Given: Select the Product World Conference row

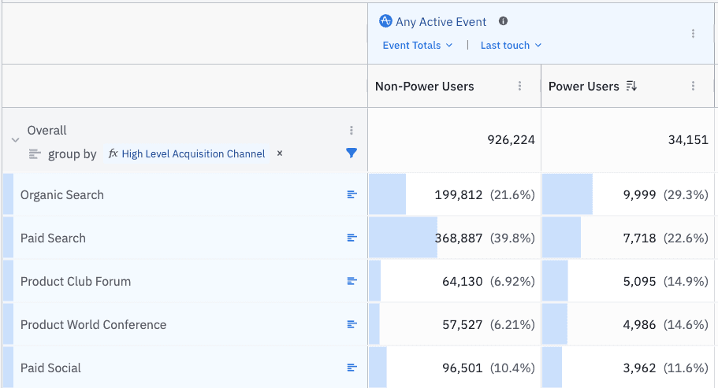Looking at the screenshot, I should (93, 325).
